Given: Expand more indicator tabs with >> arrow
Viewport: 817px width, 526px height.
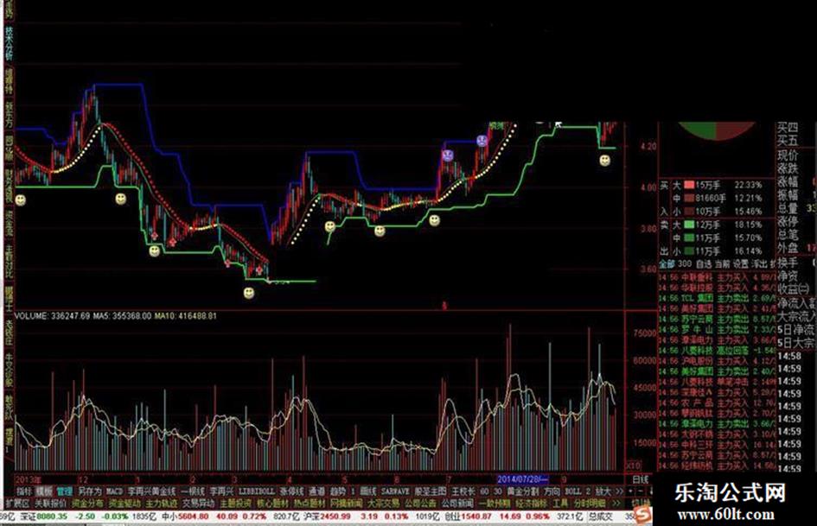Looking at the screenshot, I should (618, 491).
